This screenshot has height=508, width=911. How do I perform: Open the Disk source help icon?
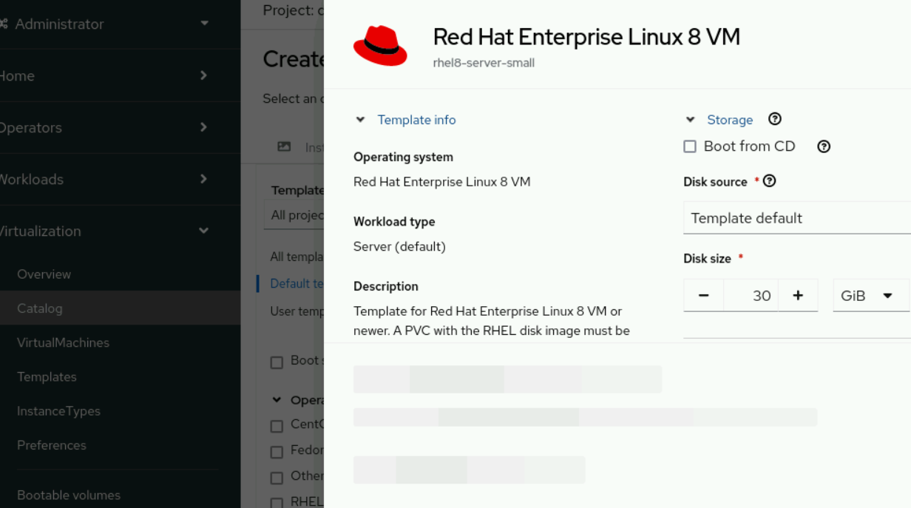click(770, 181)
